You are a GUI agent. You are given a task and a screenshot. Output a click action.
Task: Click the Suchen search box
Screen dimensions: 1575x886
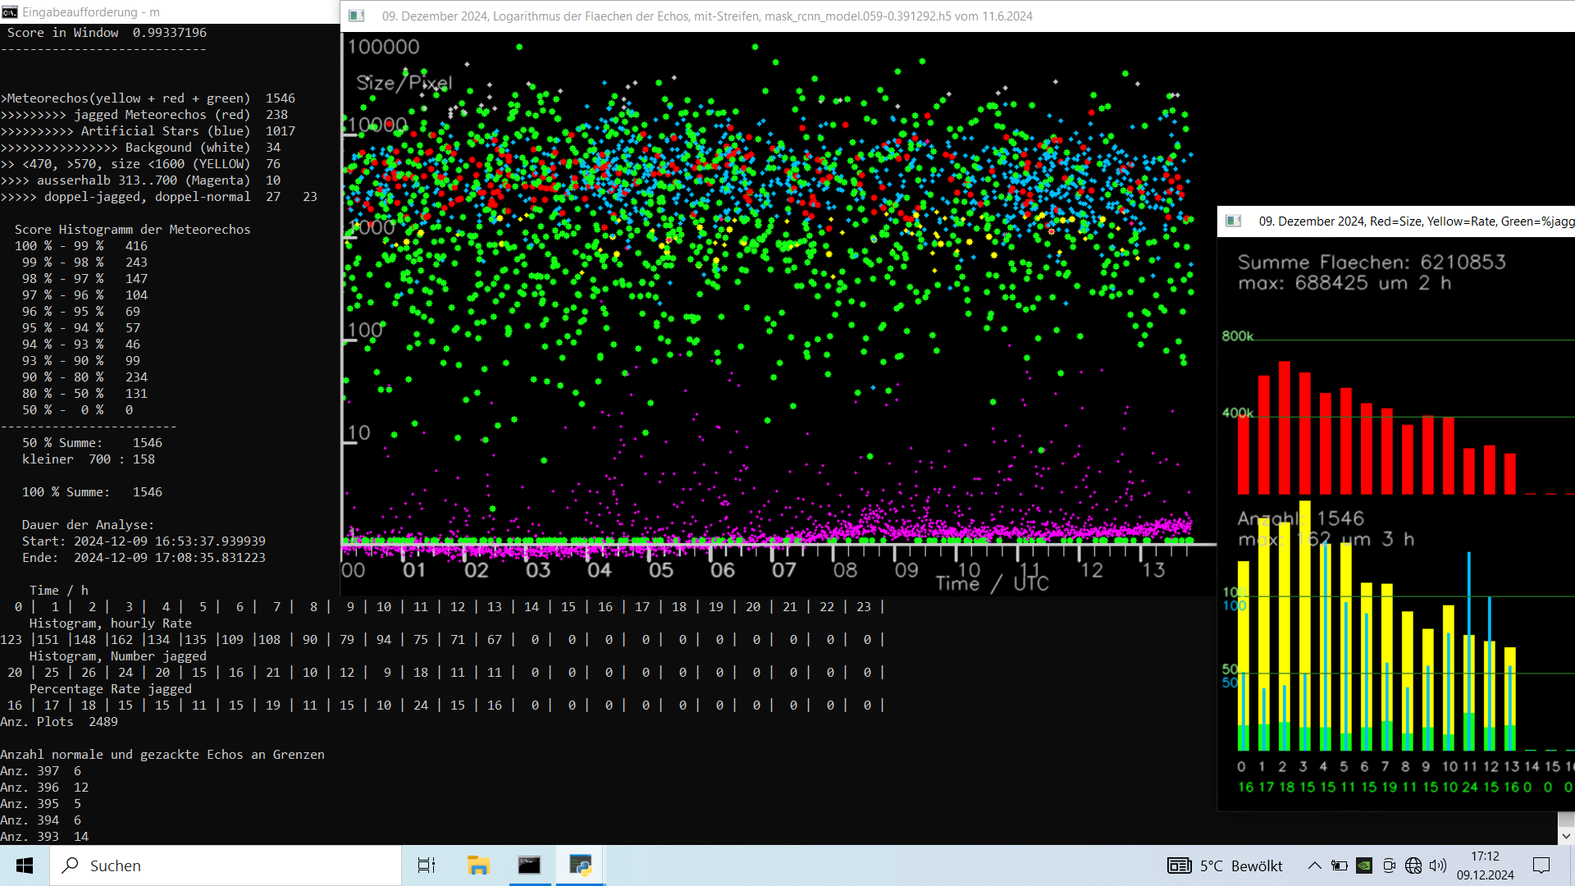point(226,865)
